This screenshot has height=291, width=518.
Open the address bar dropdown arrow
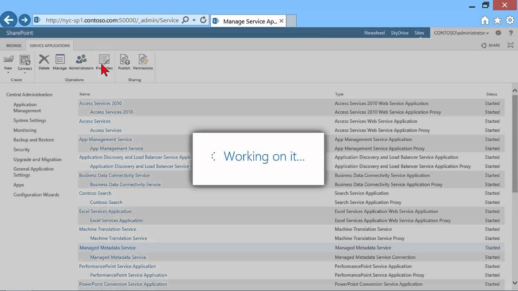pos(194,20)
